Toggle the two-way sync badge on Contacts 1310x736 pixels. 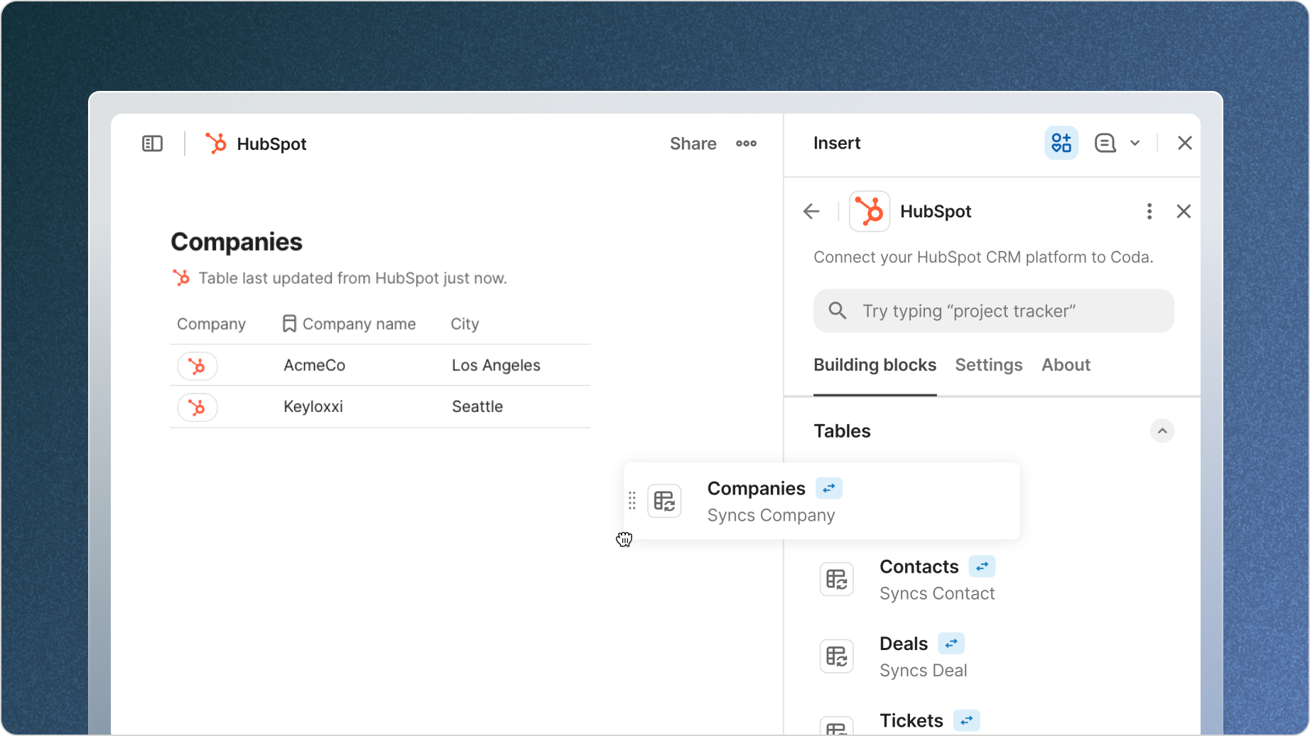coord(982,566)
